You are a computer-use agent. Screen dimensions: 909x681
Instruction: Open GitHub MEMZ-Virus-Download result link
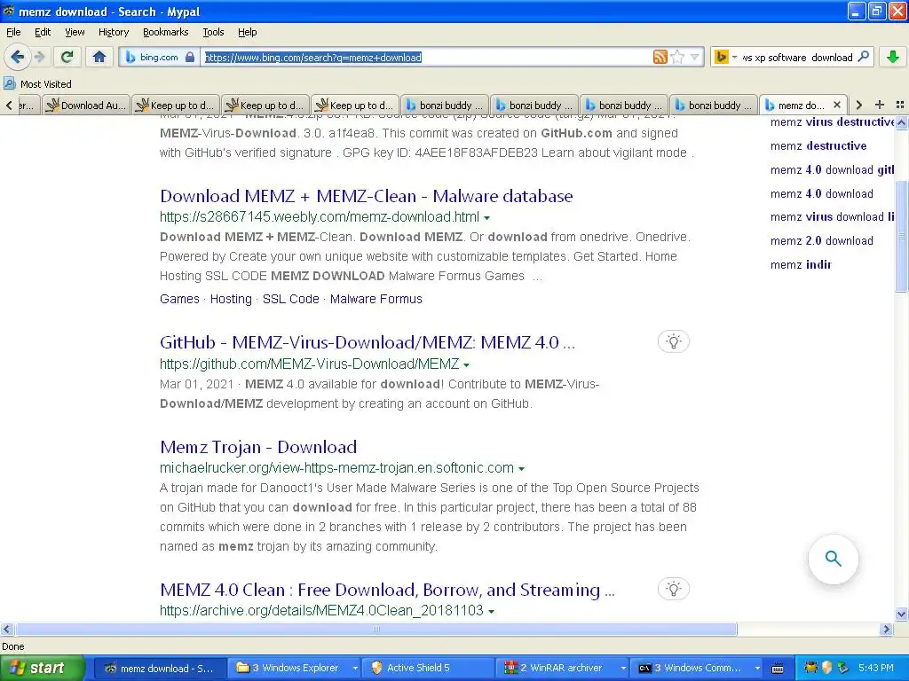pos(368,342)
